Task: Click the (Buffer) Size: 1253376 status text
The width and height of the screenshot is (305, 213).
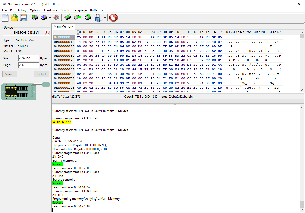Action: click(x=66, y=96)
